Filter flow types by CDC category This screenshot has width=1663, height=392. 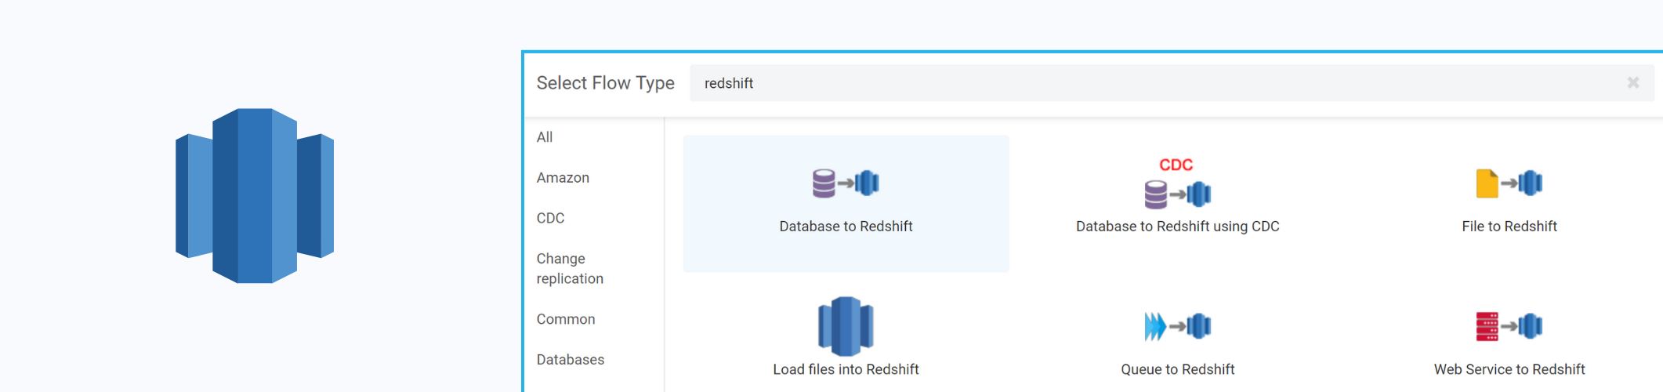[x=550, y=218]
